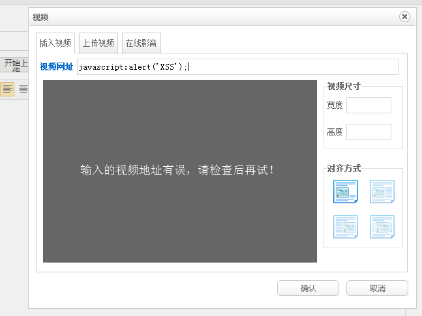
Task: Click the align-center toolbar icon behind dialog
Action: pos(23,89)
